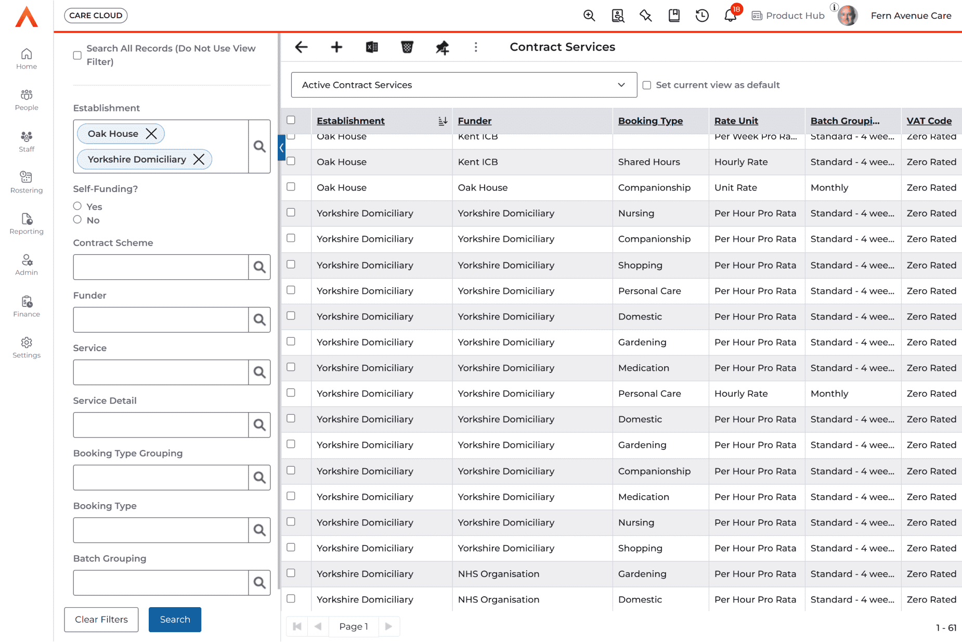Open the three-dot more options menu
The height and width of the screenshot is (642, 962).
476,47
